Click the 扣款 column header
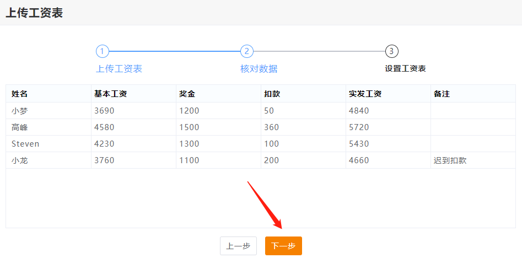Screen dimensions: 522x258 pos(272,94)
